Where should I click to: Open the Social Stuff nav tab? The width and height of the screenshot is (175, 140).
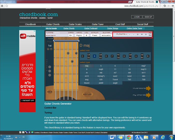tap(142, 24)
